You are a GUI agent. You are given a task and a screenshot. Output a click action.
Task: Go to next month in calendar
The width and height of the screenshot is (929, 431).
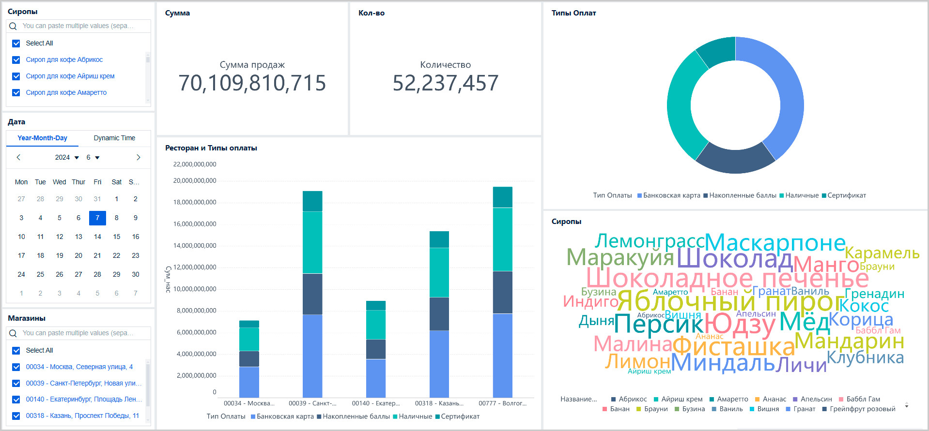tap(139, 157)
